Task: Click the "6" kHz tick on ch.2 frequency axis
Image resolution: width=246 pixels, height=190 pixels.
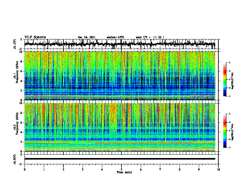Action: coord(22,123)
